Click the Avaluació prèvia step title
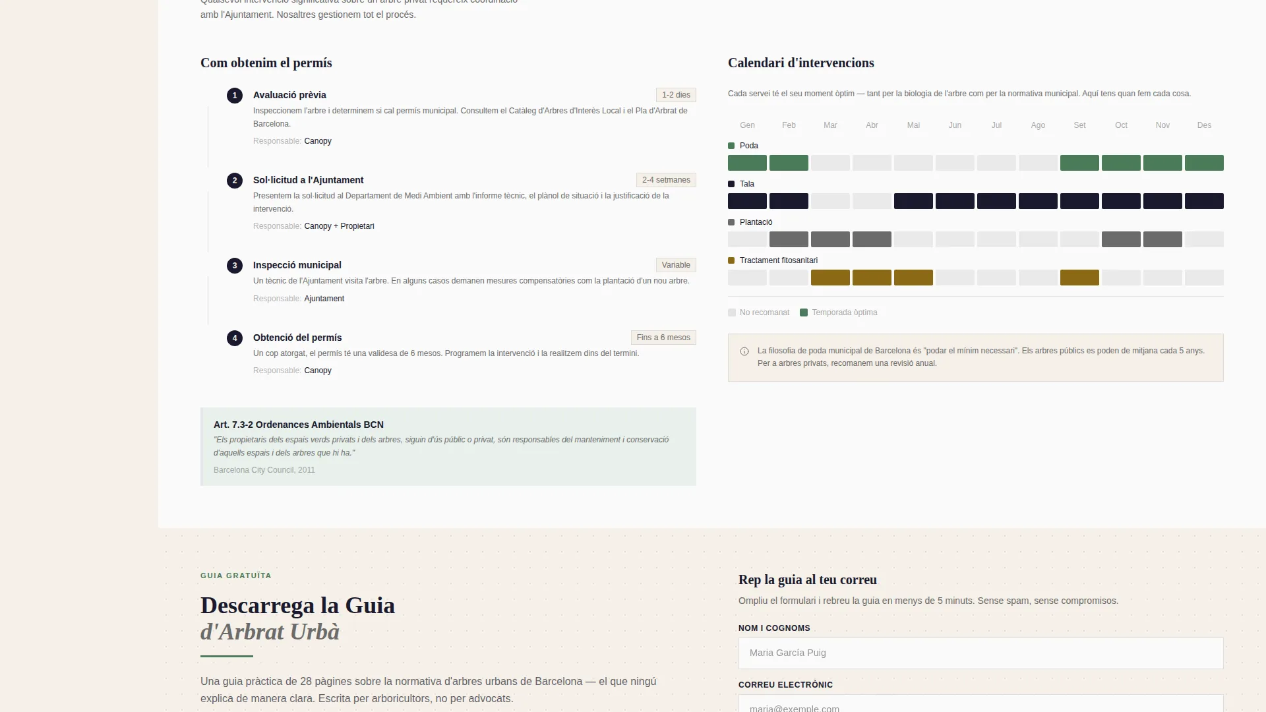The height and width of the screenshot is (712, 1266). (289, 95)
